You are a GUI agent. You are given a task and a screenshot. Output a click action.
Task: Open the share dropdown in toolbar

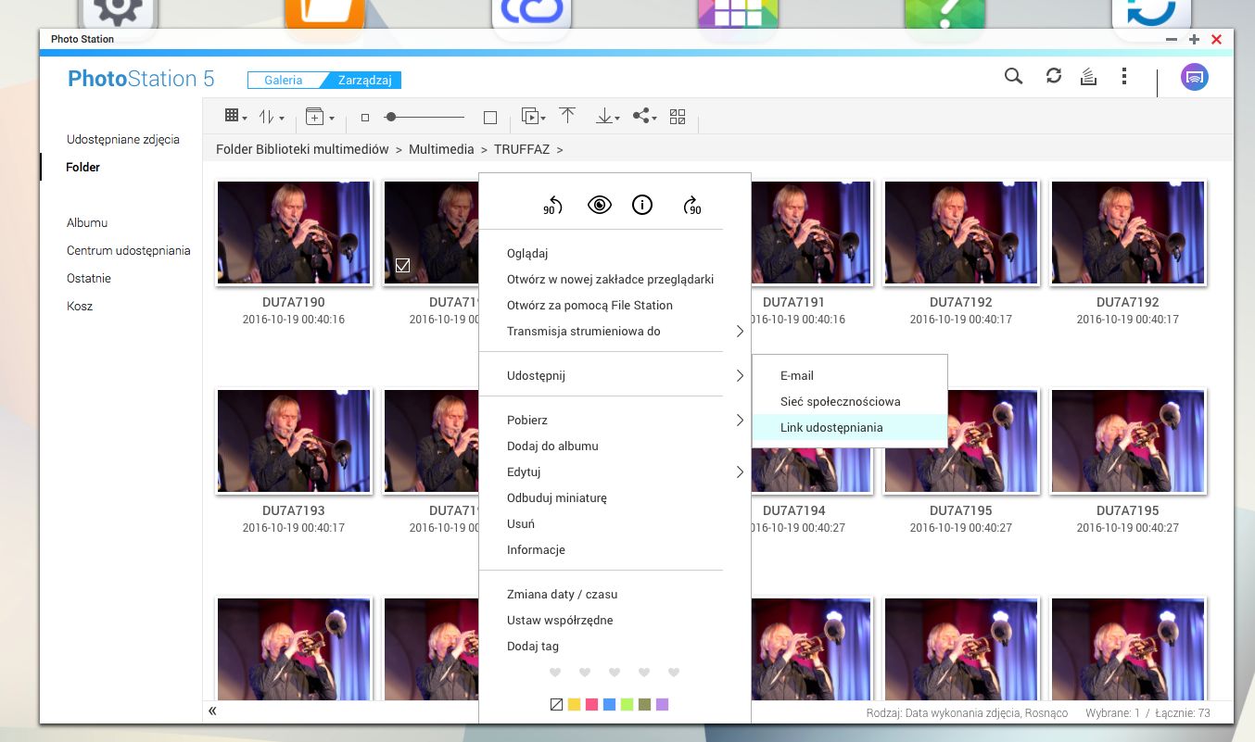click(x=644, y=117)
